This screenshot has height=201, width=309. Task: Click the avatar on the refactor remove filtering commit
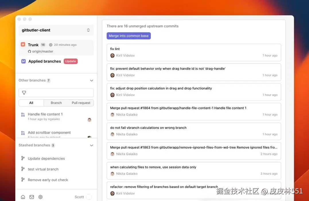point(112,194)
